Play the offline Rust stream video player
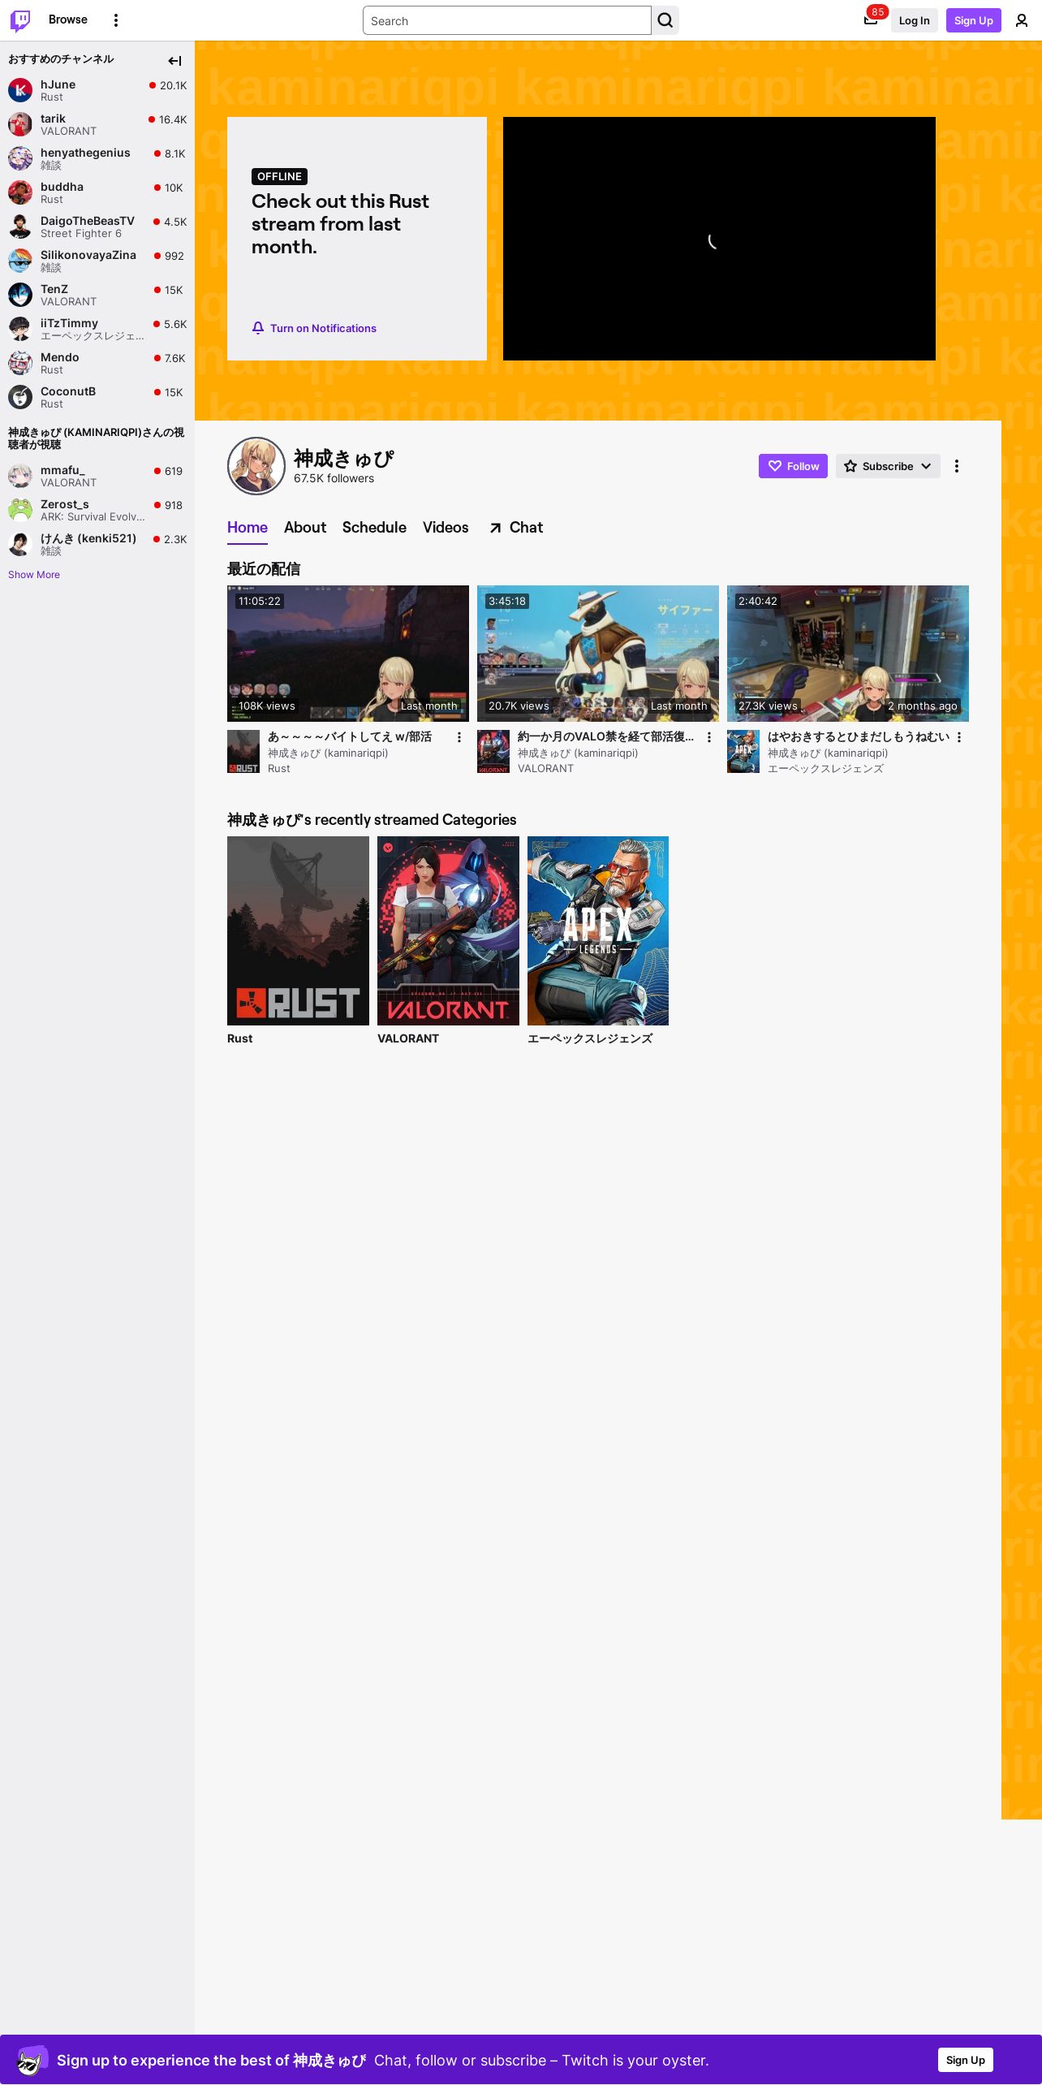This screenshot has width=1042, height=2085. pos(719,239)
